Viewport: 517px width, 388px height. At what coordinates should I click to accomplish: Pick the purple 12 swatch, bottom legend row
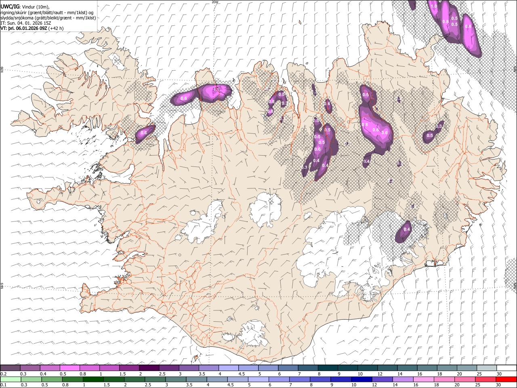point(382,379)
